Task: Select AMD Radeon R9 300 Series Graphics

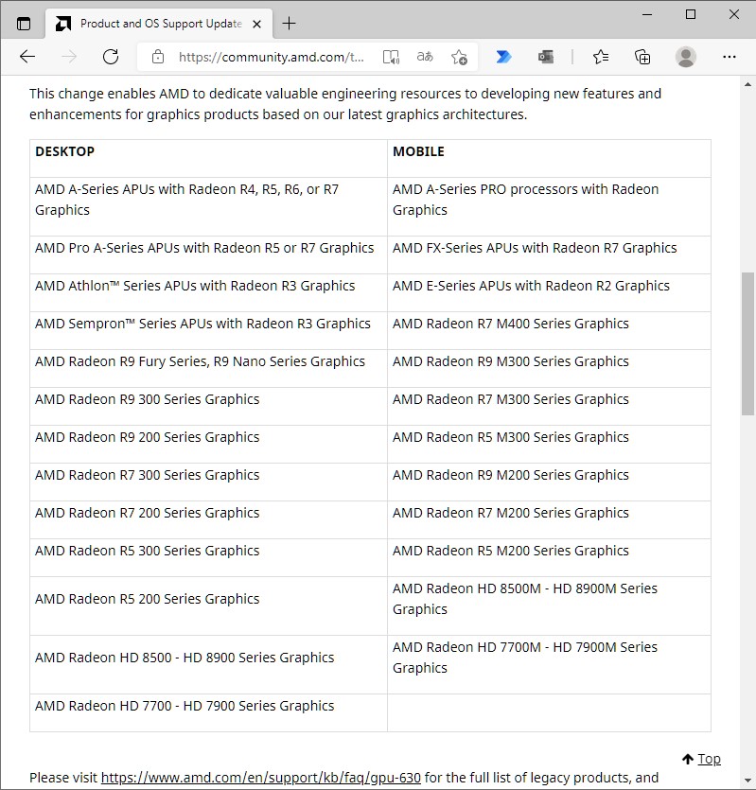Action: pyautogui.click(x=209, y=406)
